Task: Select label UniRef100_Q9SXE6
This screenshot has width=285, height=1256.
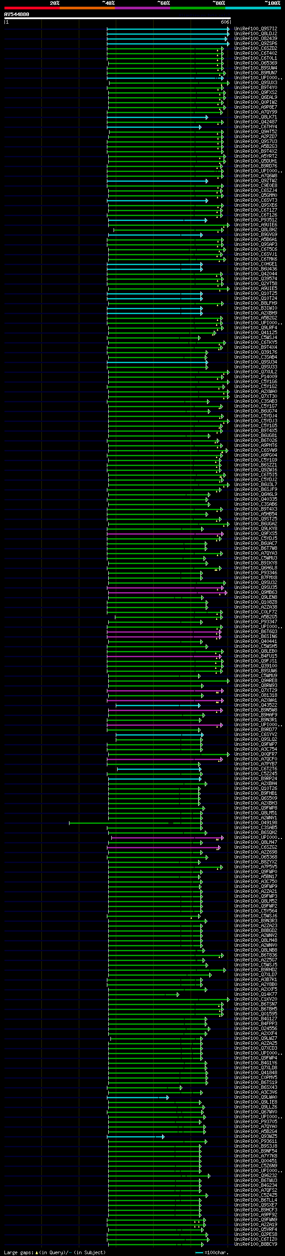Action: point(256,205)
